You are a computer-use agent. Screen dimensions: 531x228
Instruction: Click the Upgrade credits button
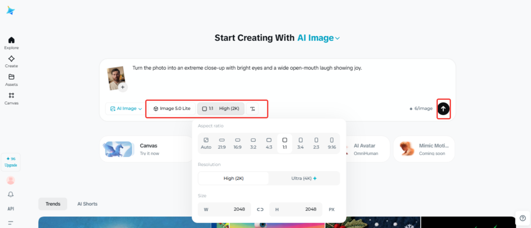click(11, 162)
